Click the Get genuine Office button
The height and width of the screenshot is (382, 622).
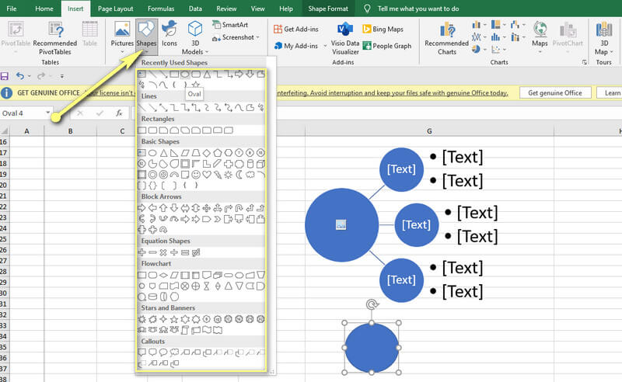coord(555,92)
